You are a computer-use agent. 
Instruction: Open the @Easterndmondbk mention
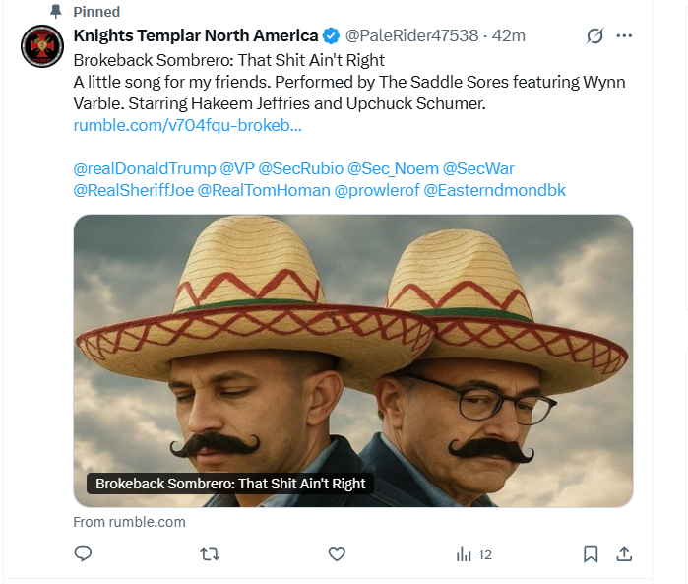[x=494, y=190]
